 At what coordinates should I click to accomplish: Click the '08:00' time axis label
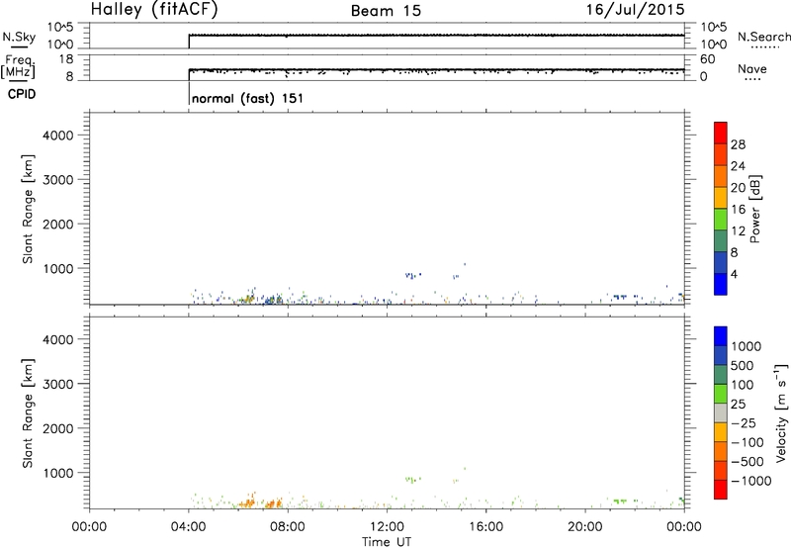(288, 527)
